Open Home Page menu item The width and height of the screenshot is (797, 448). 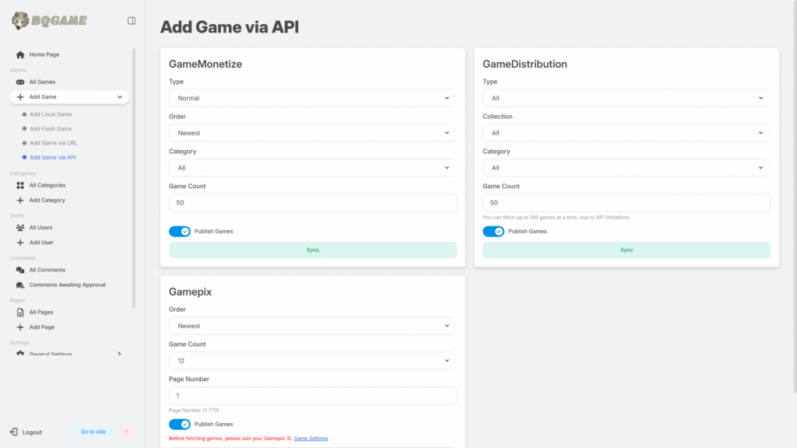[44, 54]
